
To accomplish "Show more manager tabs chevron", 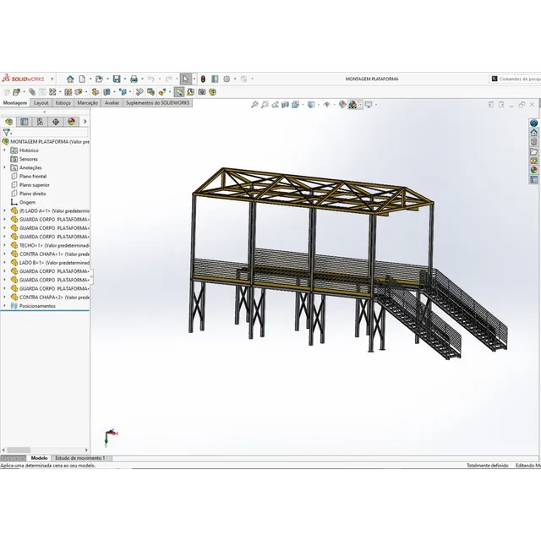I will tap(85, 122).
